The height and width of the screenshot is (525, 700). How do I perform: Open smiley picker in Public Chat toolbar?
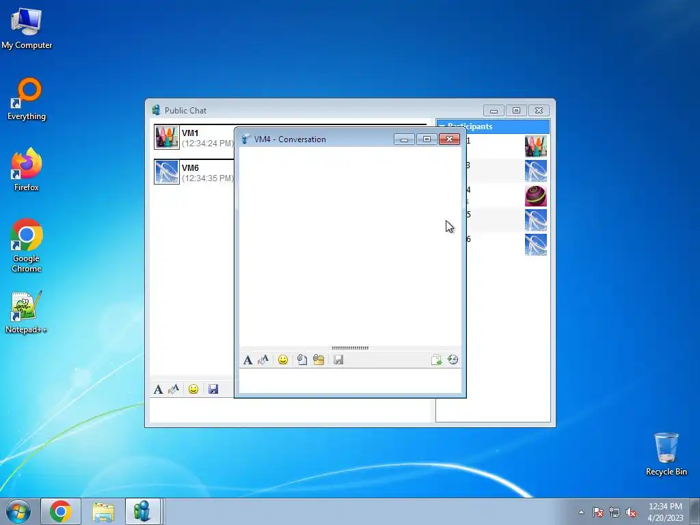coord(193,389)
